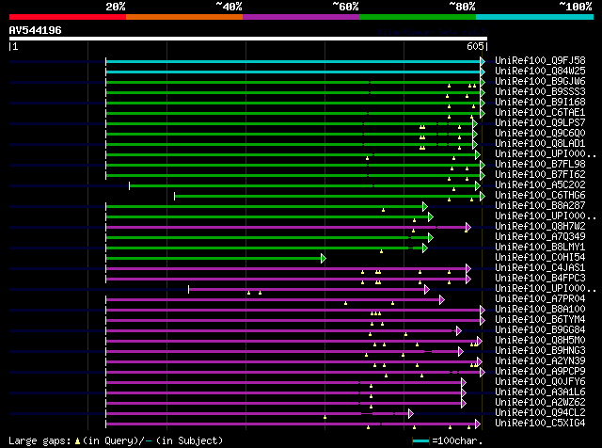The height and width of the screenshot is (448, 602).
Task: Click the green ~80% identity legend segment
Action: coord(418,17)
